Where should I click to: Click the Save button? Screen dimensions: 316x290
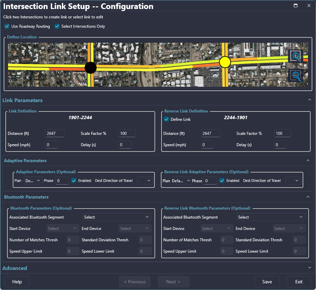click(267, 282)
